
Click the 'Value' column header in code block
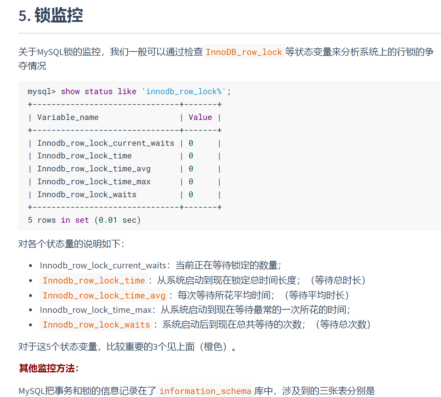click(x=200, y=117)
